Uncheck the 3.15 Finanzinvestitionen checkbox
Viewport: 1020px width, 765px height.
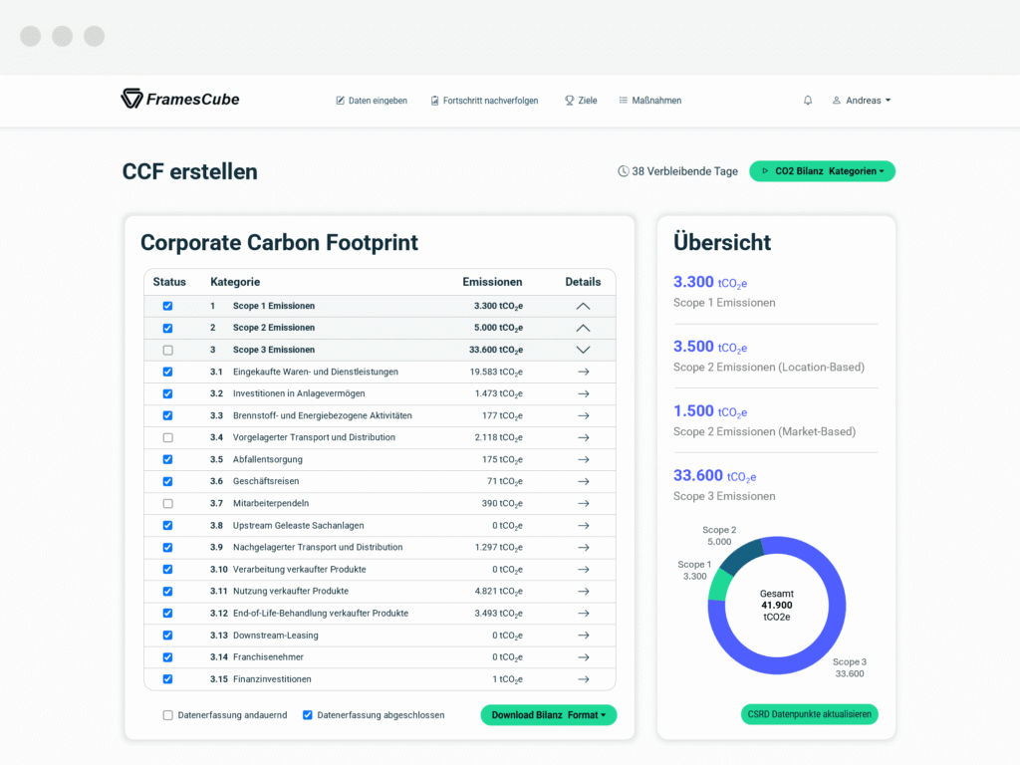(167, 679)
